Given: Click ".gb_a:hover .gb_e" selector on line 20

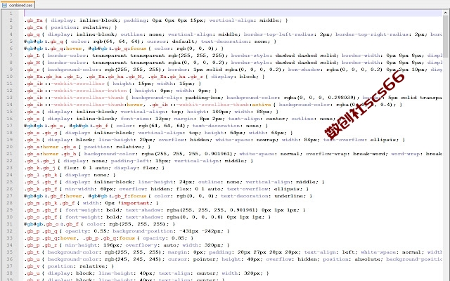Looking at the screenshot, I should click(x=51, y=147).
